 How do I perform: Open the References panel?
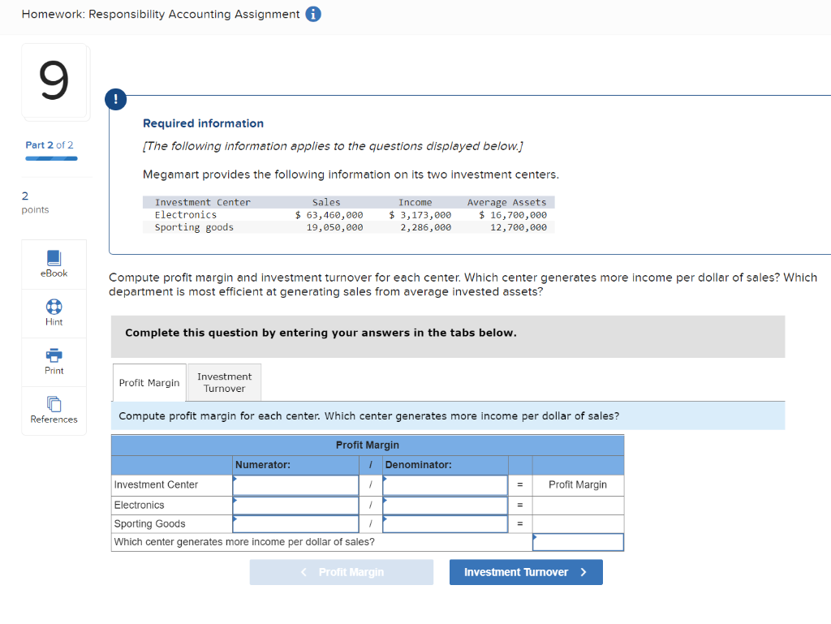[x=54, y=410]
